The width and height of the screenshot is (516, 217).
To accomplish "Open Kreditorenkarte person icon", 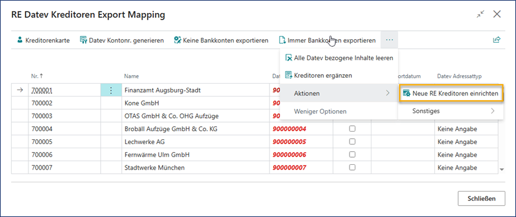I will click(x=20, y=40).
